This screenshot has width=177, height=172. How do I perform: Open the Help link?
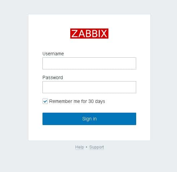(80, 147)
